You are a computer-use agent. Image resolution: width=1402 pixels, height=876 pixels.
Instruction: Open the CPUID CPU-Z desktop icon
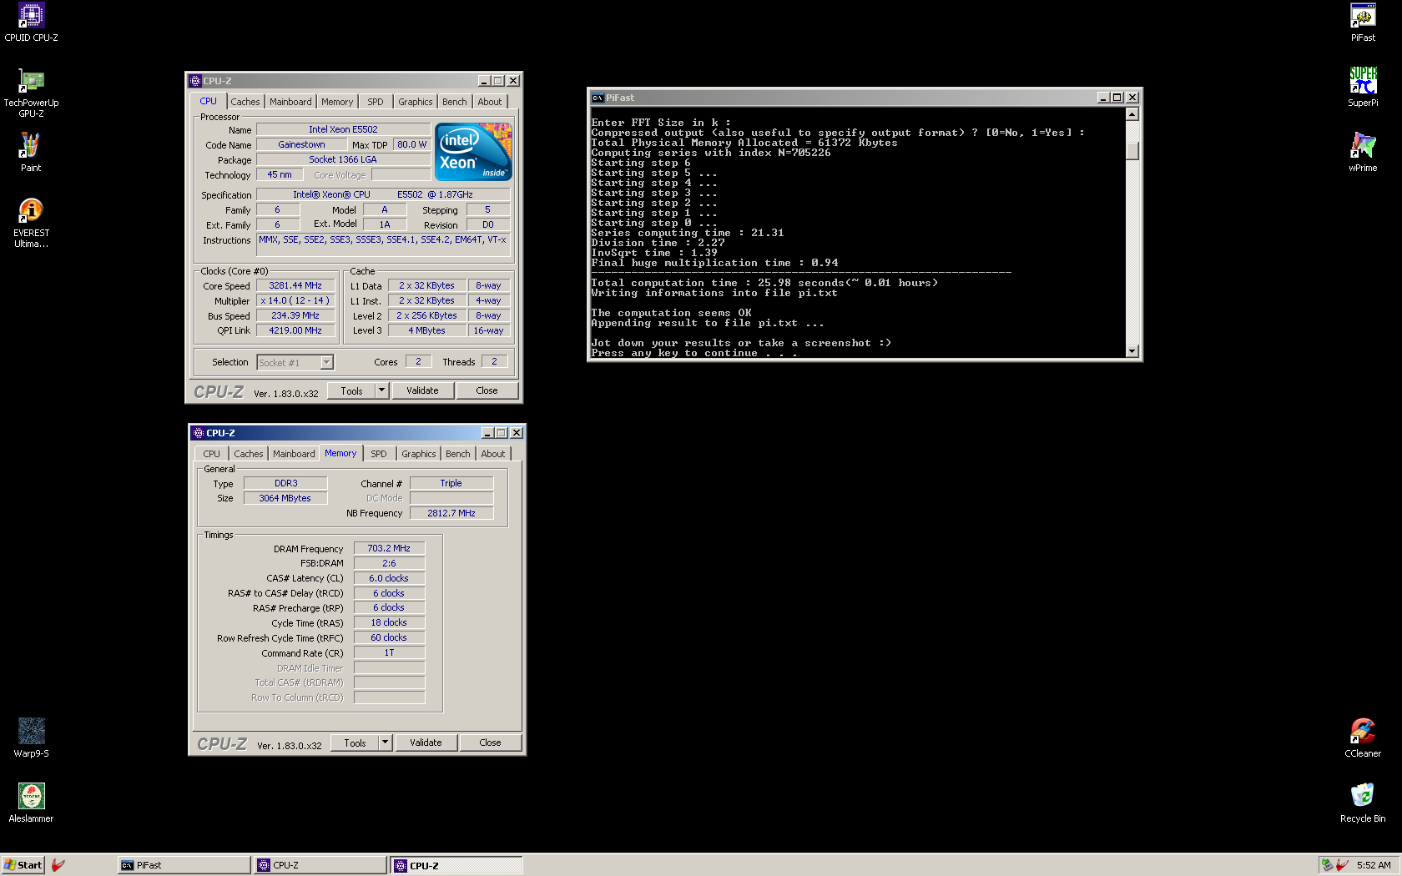click(31, 23)
